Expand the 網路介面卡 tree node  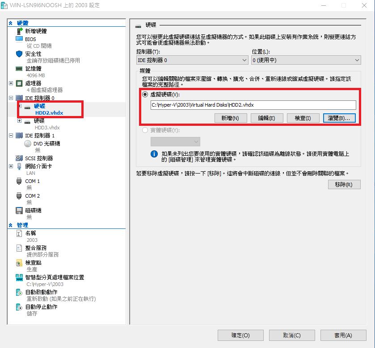point(11,166)
